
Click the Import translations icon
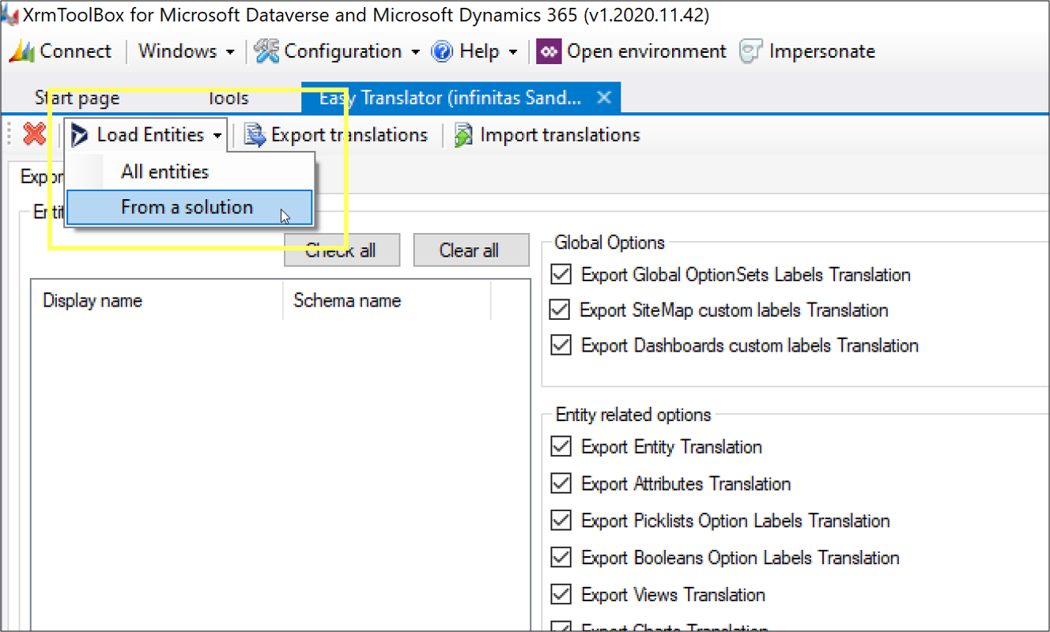463,135
